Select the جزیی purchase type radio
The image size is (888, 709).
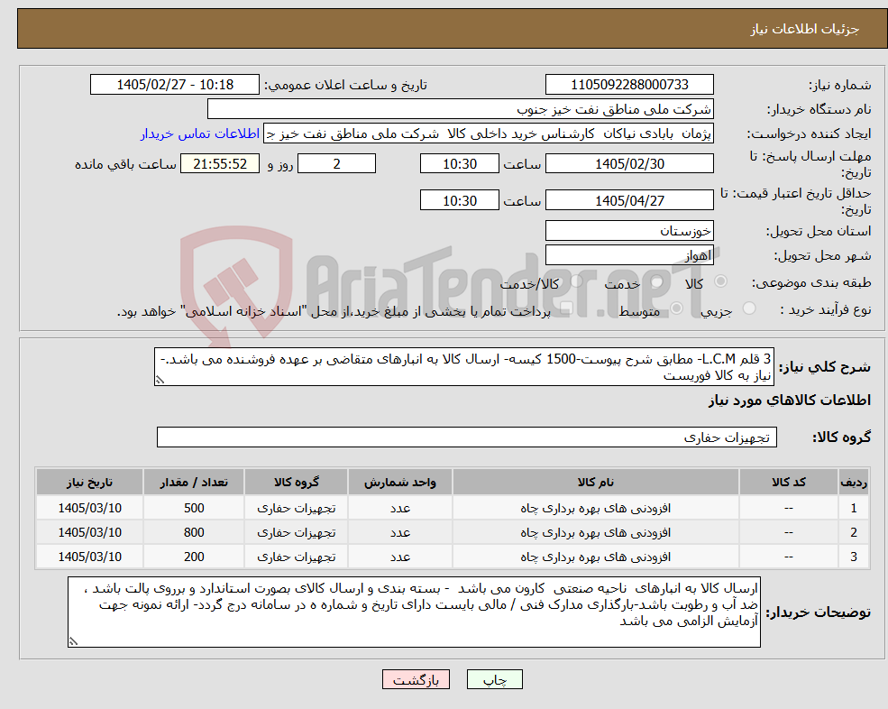click(748, 308)
